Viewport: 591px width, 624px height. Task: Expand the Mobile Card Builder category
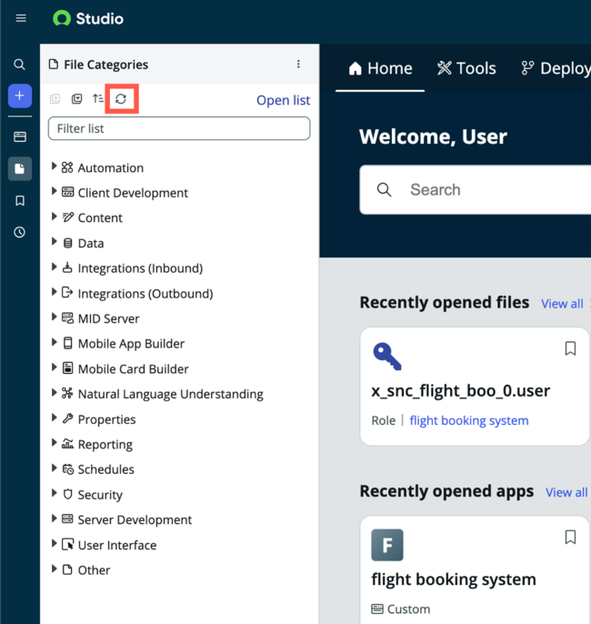coord(54,367)
